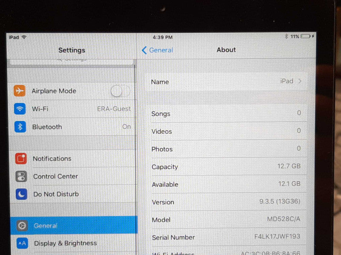The width and height of the screenshot is (341, 255).
Task: Tap the blue Wi-Fi settings icon
Action: click(20, 109)
